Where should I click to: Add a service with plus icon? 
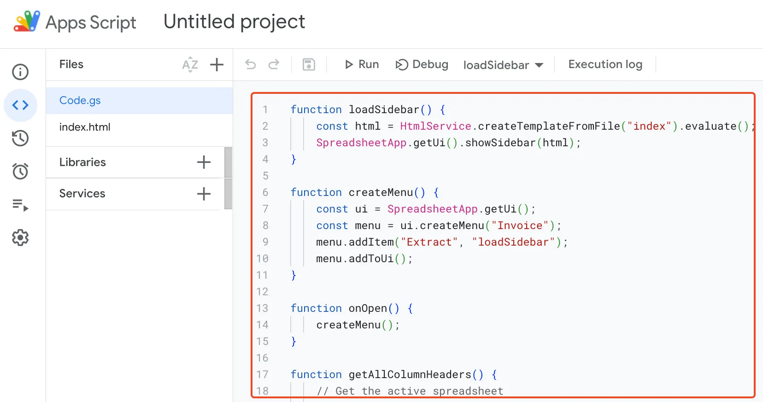coord(204,194)
